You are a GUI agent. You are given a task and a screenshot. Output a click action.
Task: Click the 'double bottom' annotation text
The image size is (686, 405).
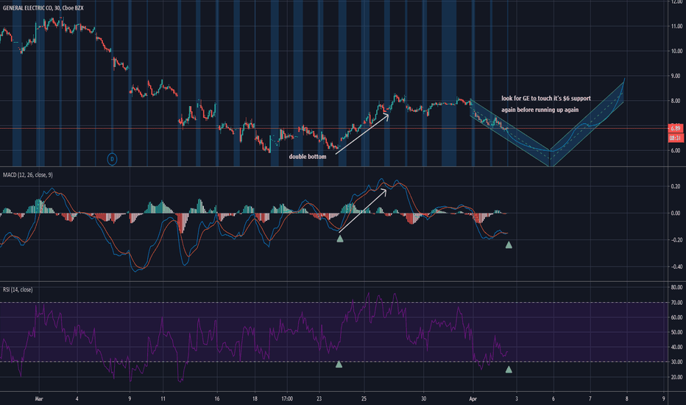[x=308, y=156]
